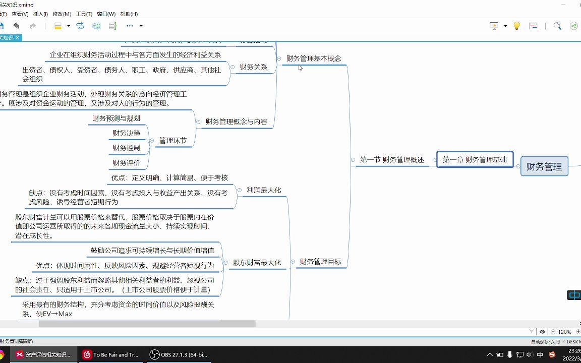581x363 pixels.
Task: Insert a Boundary using its toolbar icon
Action: pyautogui.click(x=96, y=26)
